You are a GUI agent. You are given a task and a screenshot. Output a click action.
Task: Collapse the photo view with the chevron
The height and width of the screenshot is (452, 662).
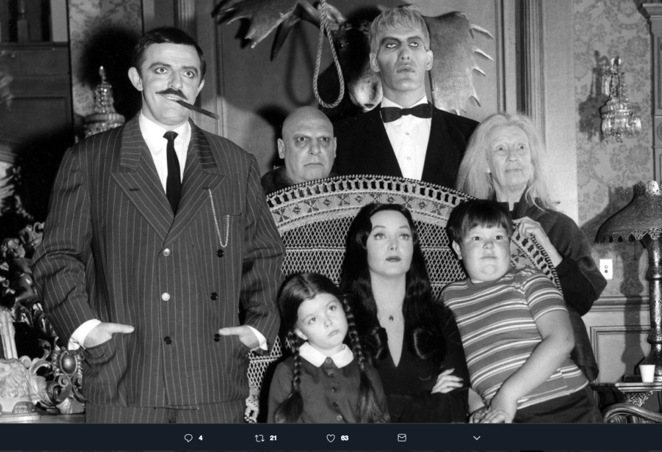click(x=476, y=436)
